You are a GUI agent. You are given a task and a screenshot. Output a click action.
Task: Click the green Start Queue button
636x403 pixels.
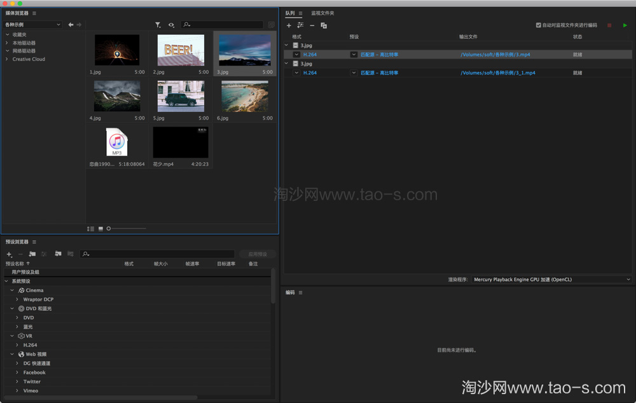click(626, 25)
